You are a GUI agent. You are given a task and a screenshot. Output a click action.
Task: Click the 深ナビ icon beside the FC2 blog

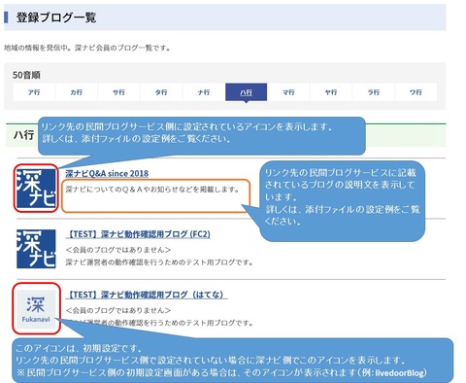coord(36,249)
